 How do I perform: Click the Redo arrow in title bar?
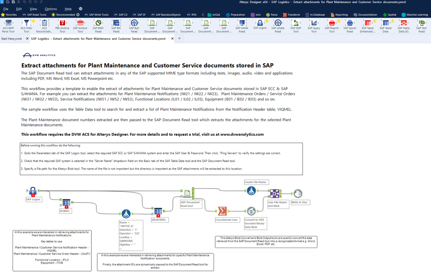click(x=41, y=2)
